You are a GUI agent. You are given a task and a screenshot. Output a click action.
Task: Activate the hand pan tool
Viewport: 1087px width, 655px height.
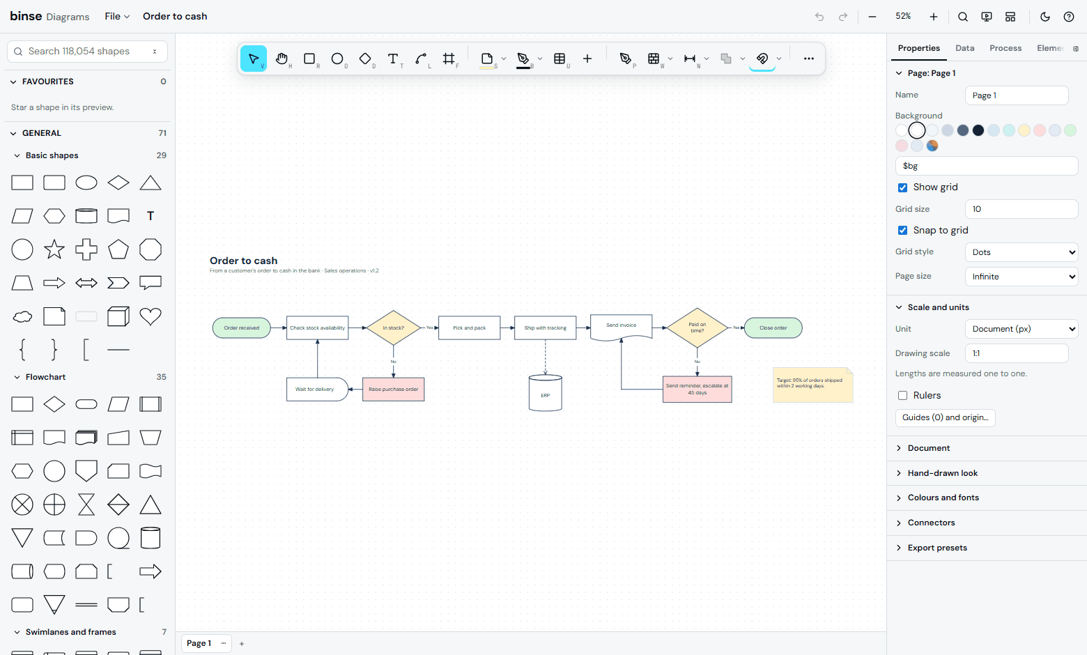click(282, 59)
